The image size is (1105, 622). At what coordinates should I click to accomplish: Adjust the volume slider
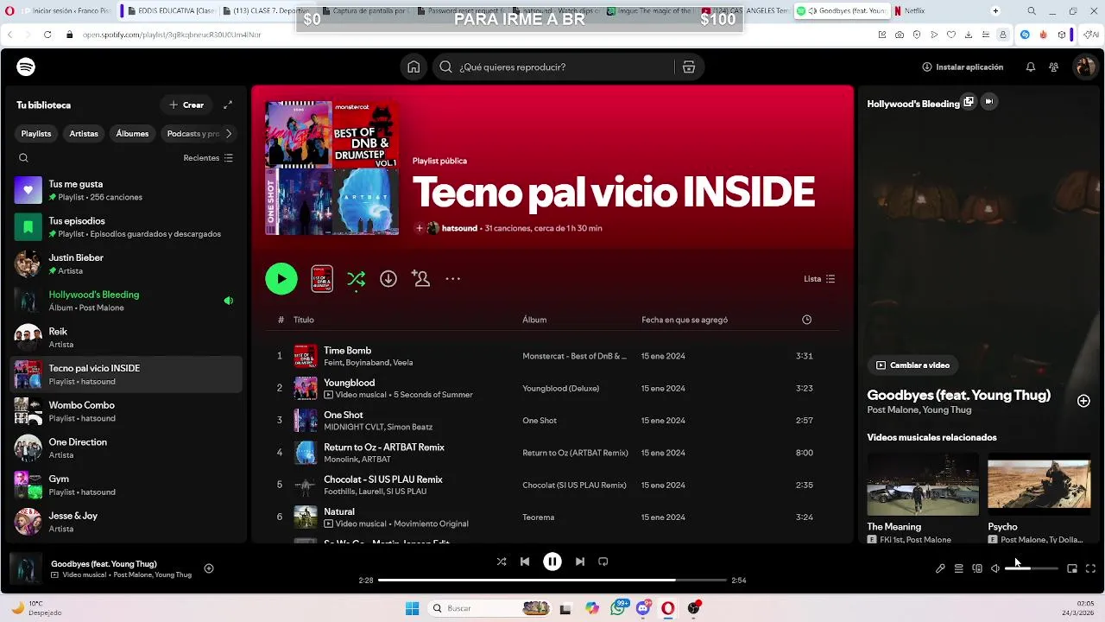pyautogui.click(x=1032, y=568)
